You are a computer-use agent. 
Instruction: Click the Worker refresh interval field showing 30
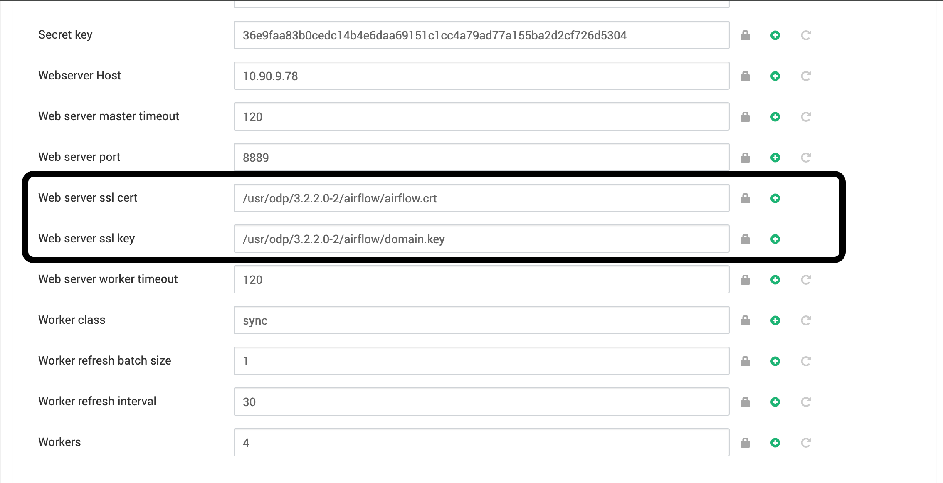coord(481,402)
